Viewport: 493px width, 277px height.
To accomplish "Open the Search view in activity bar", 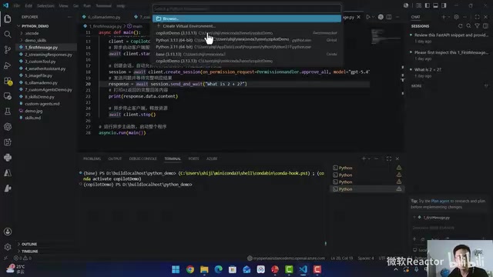I will [8, 34].
